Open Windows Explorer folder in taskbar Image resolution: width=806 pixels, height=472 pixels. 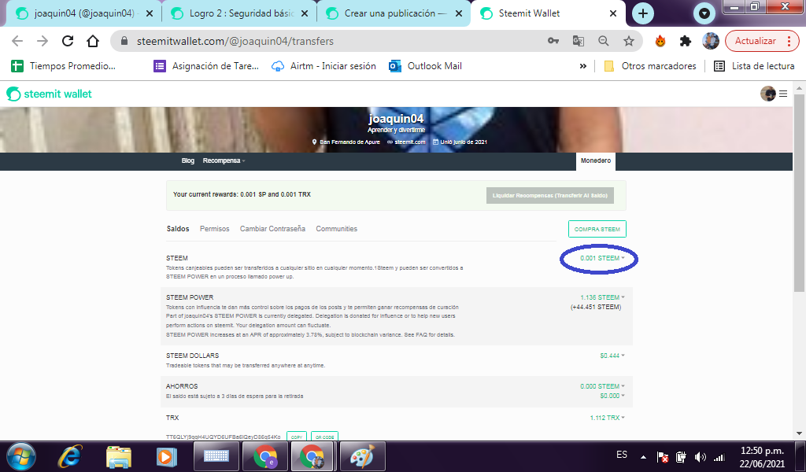click(x=119, y=456)
